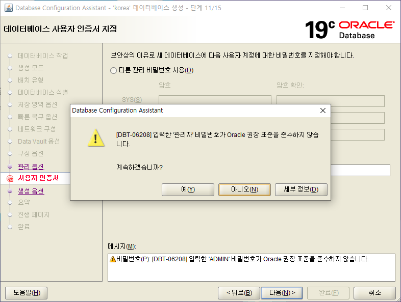Click the 계속하겠습니까? prompt text
The height and width of the screenshot is (302, 401).
[x=139, y=168]
